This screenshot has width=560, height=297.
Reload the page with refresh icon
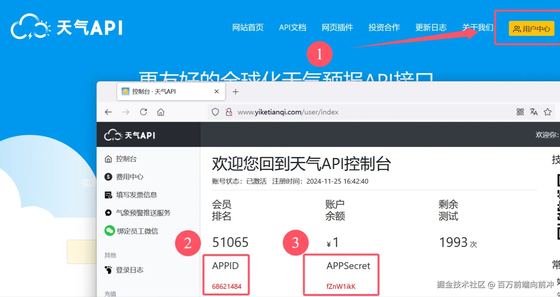[143, 112]
